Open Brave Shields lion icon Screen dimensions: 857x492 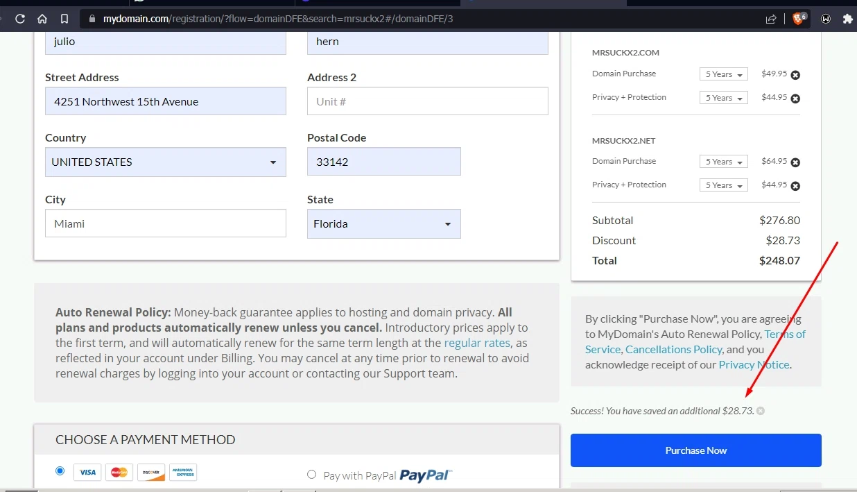(x=798, y=19)
